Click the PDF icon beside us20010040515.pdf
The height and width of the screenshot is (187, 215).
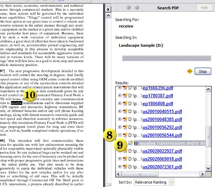pos(125,111)
